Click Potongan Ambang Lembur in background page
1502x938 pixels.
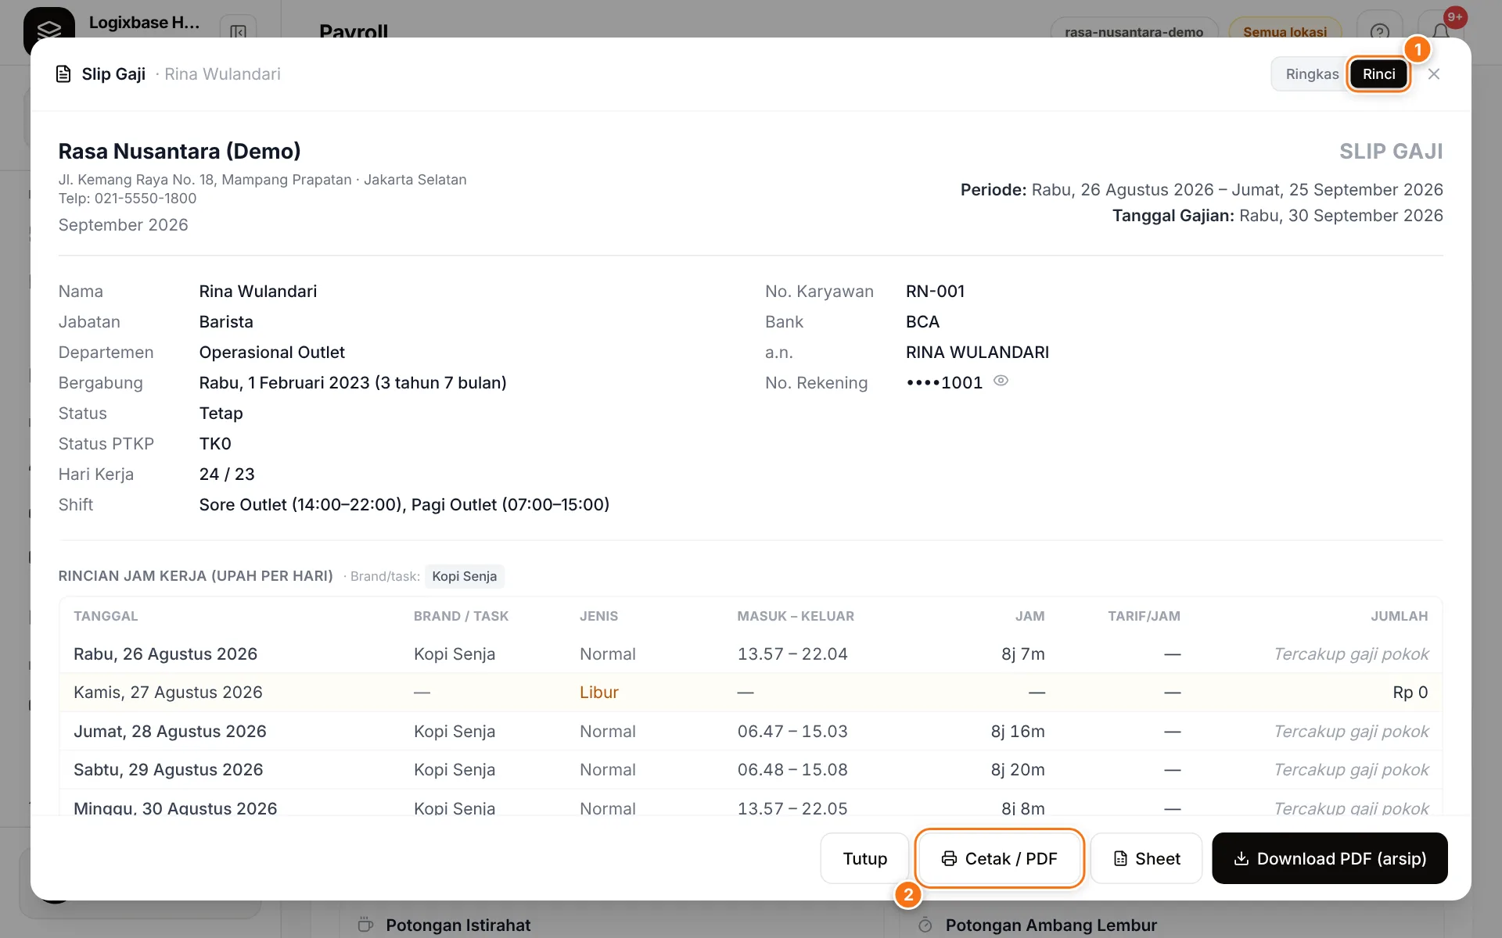pos(1051,925)
